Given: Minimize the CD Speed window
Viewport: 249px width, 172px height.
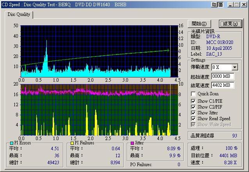Looking at the screenshot, I should click(230, 5).
